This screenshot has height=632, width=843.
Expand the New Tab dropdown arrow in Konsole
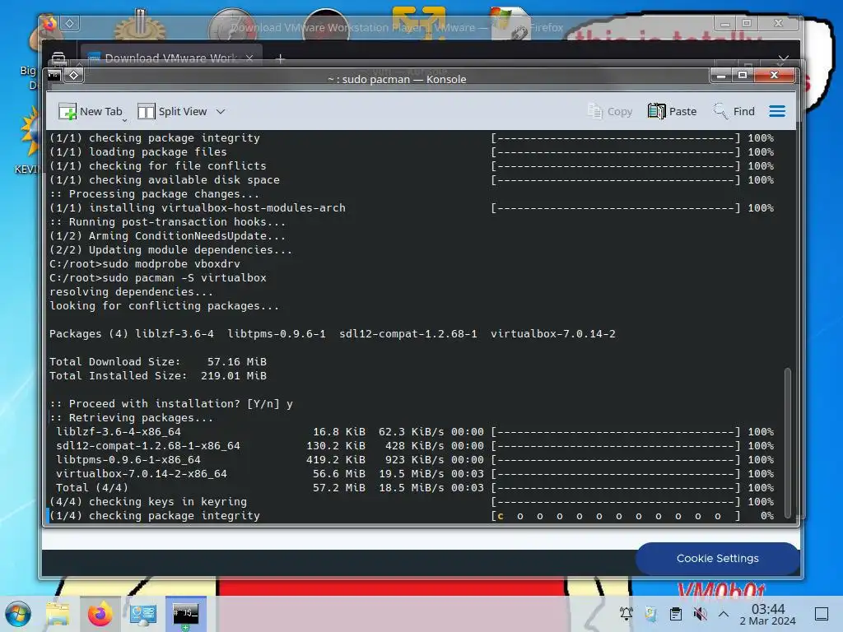(125, 120)
